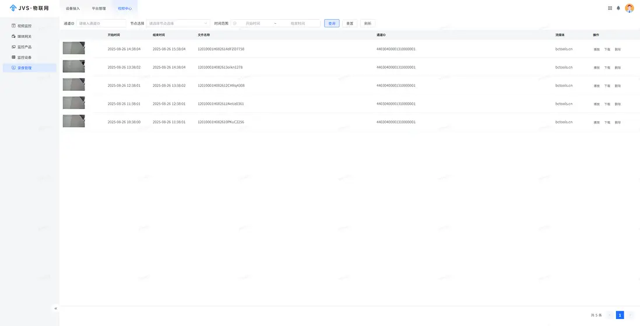The height and width of the screenshot is (326, 640).
Task: Open 监控产品 in the sidebar
Action: coord(29,47)
